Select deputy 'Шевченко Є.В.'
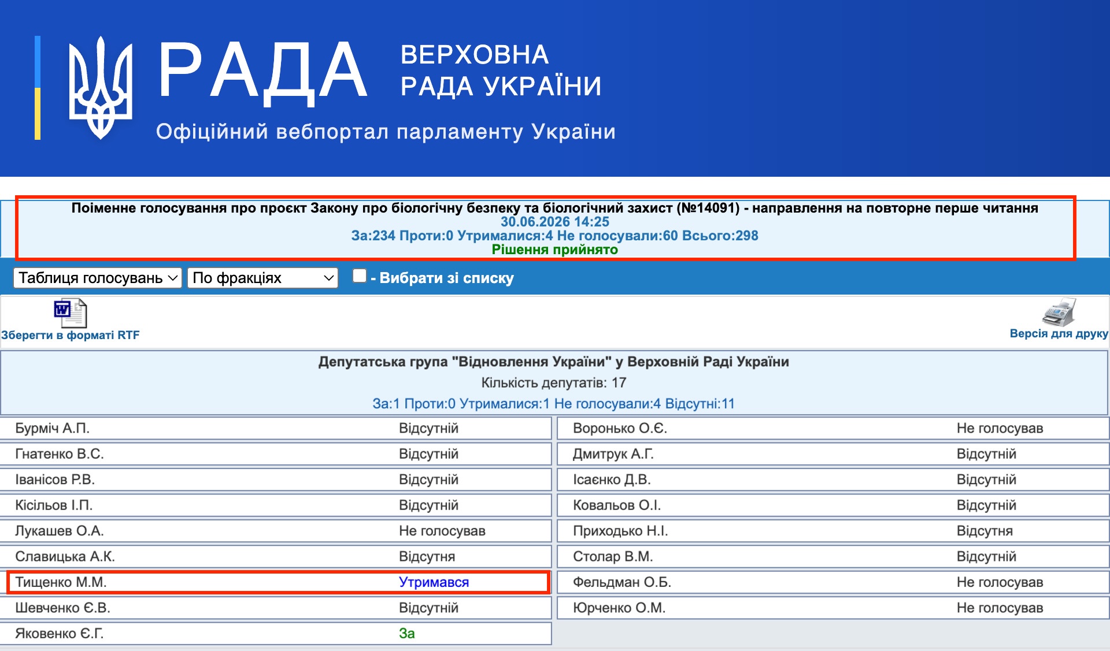Viewport: 1110px width, 651px height. click(62, 608)
